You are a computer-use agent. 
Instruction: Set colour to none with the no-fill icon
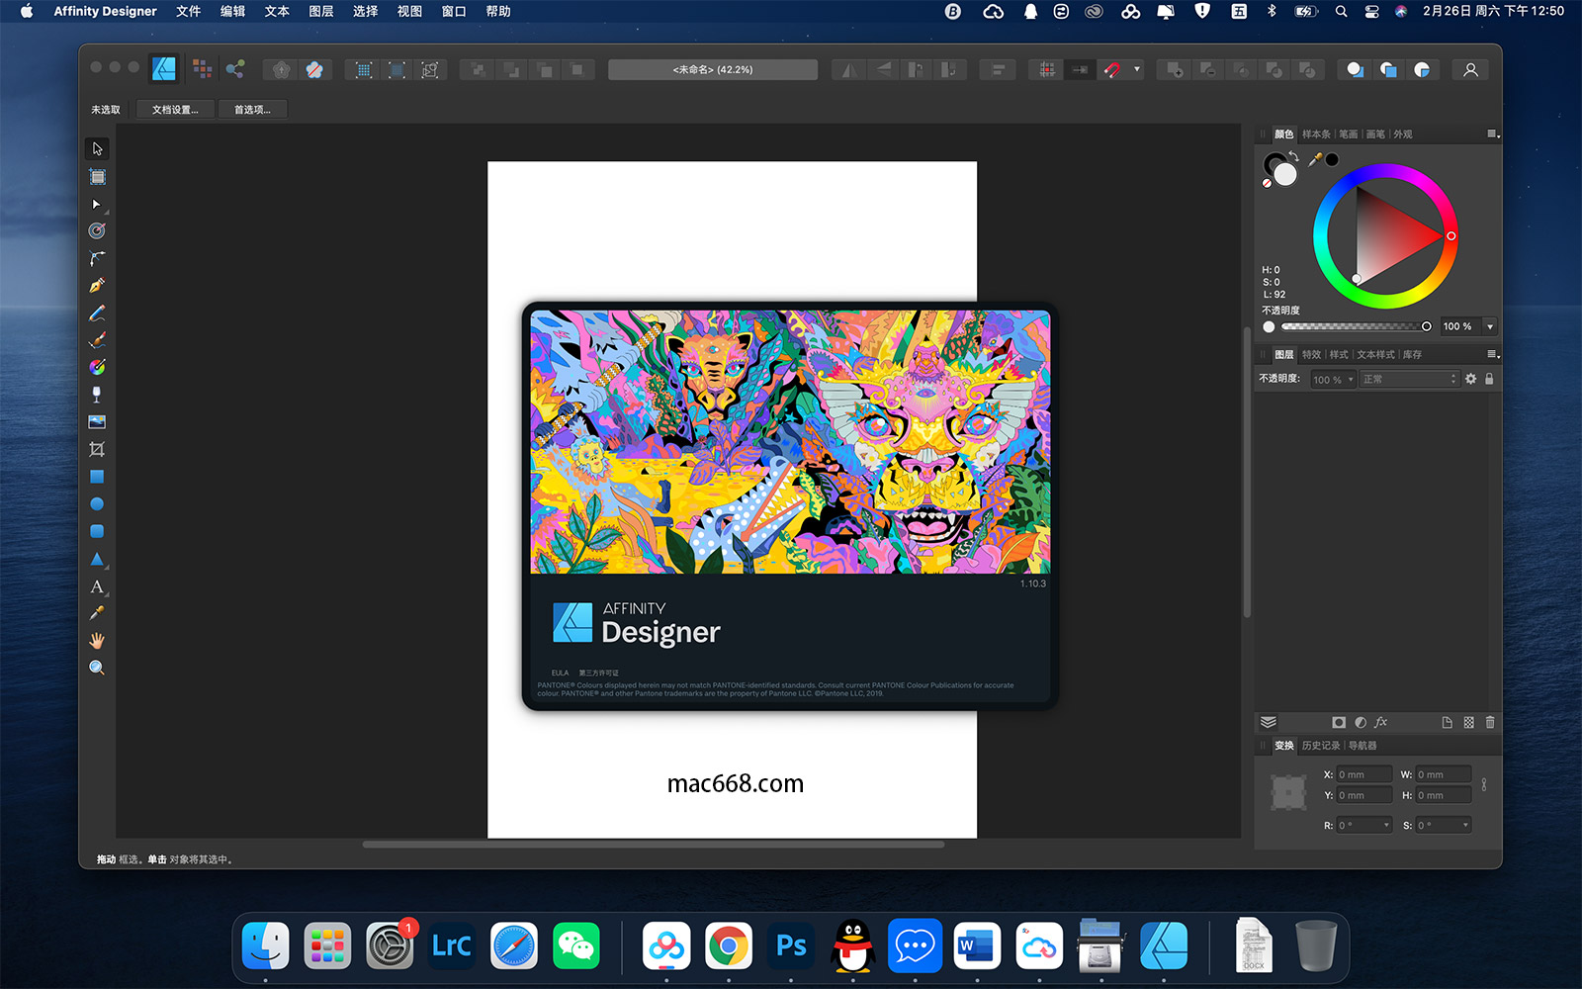click(x=1267, y=183)
